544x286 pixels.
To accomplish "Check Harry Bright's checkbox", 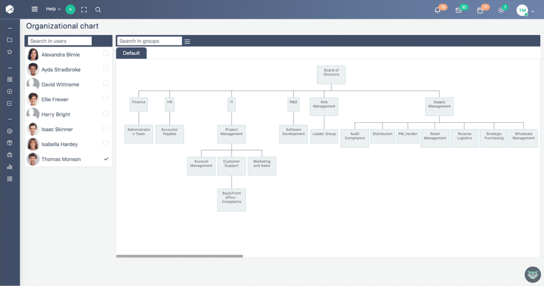I will [x=106, y=113].
